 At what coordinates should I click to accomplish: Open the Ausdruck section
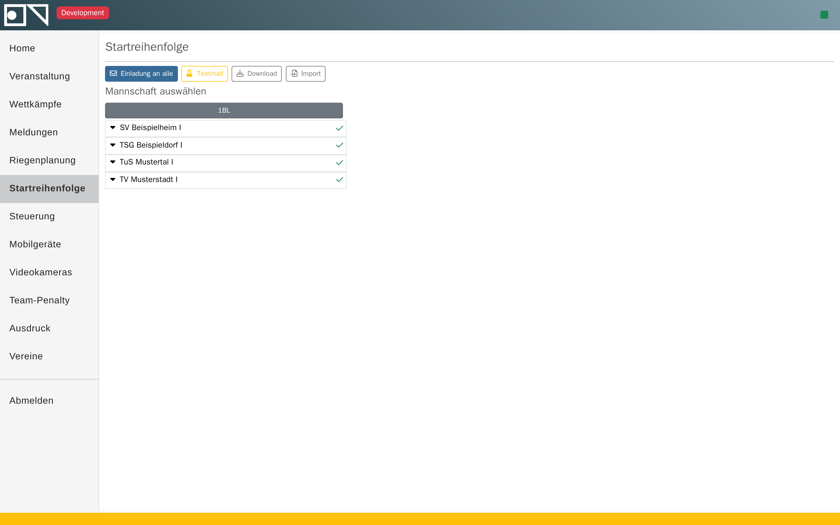[x=49, y=328]
